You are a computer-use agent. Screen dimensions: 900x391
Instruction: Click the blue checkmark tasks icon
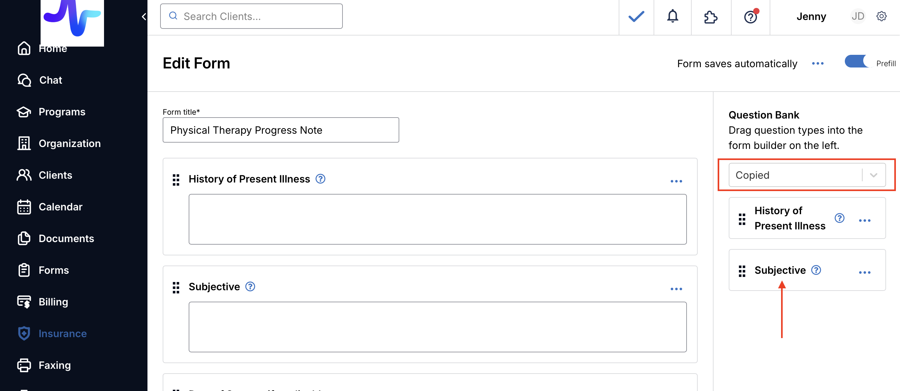coord(636,16)
